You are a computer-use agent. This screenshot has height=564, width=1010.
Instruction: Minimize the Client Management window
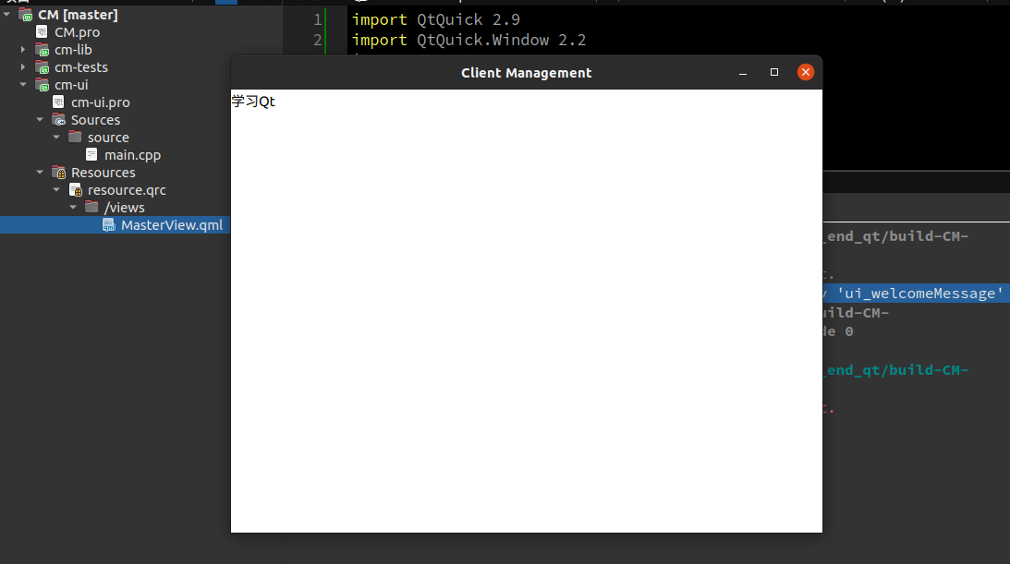pyautogui.click(x=743, y=73)
